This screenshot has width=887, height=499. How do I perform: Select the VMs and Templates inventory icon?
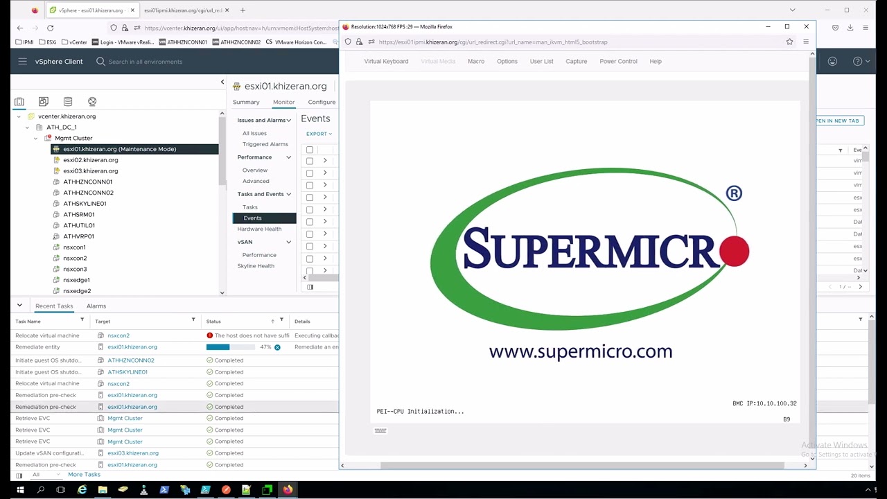coord(44,101)
